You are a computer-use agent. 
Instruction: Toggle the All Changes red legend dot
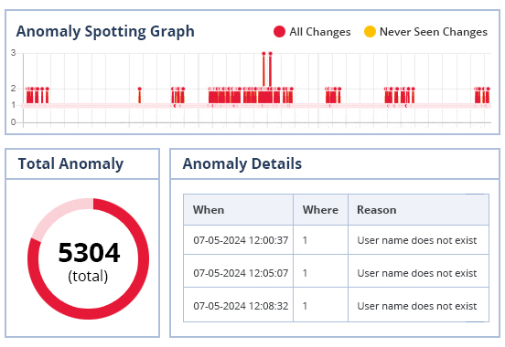279,32
